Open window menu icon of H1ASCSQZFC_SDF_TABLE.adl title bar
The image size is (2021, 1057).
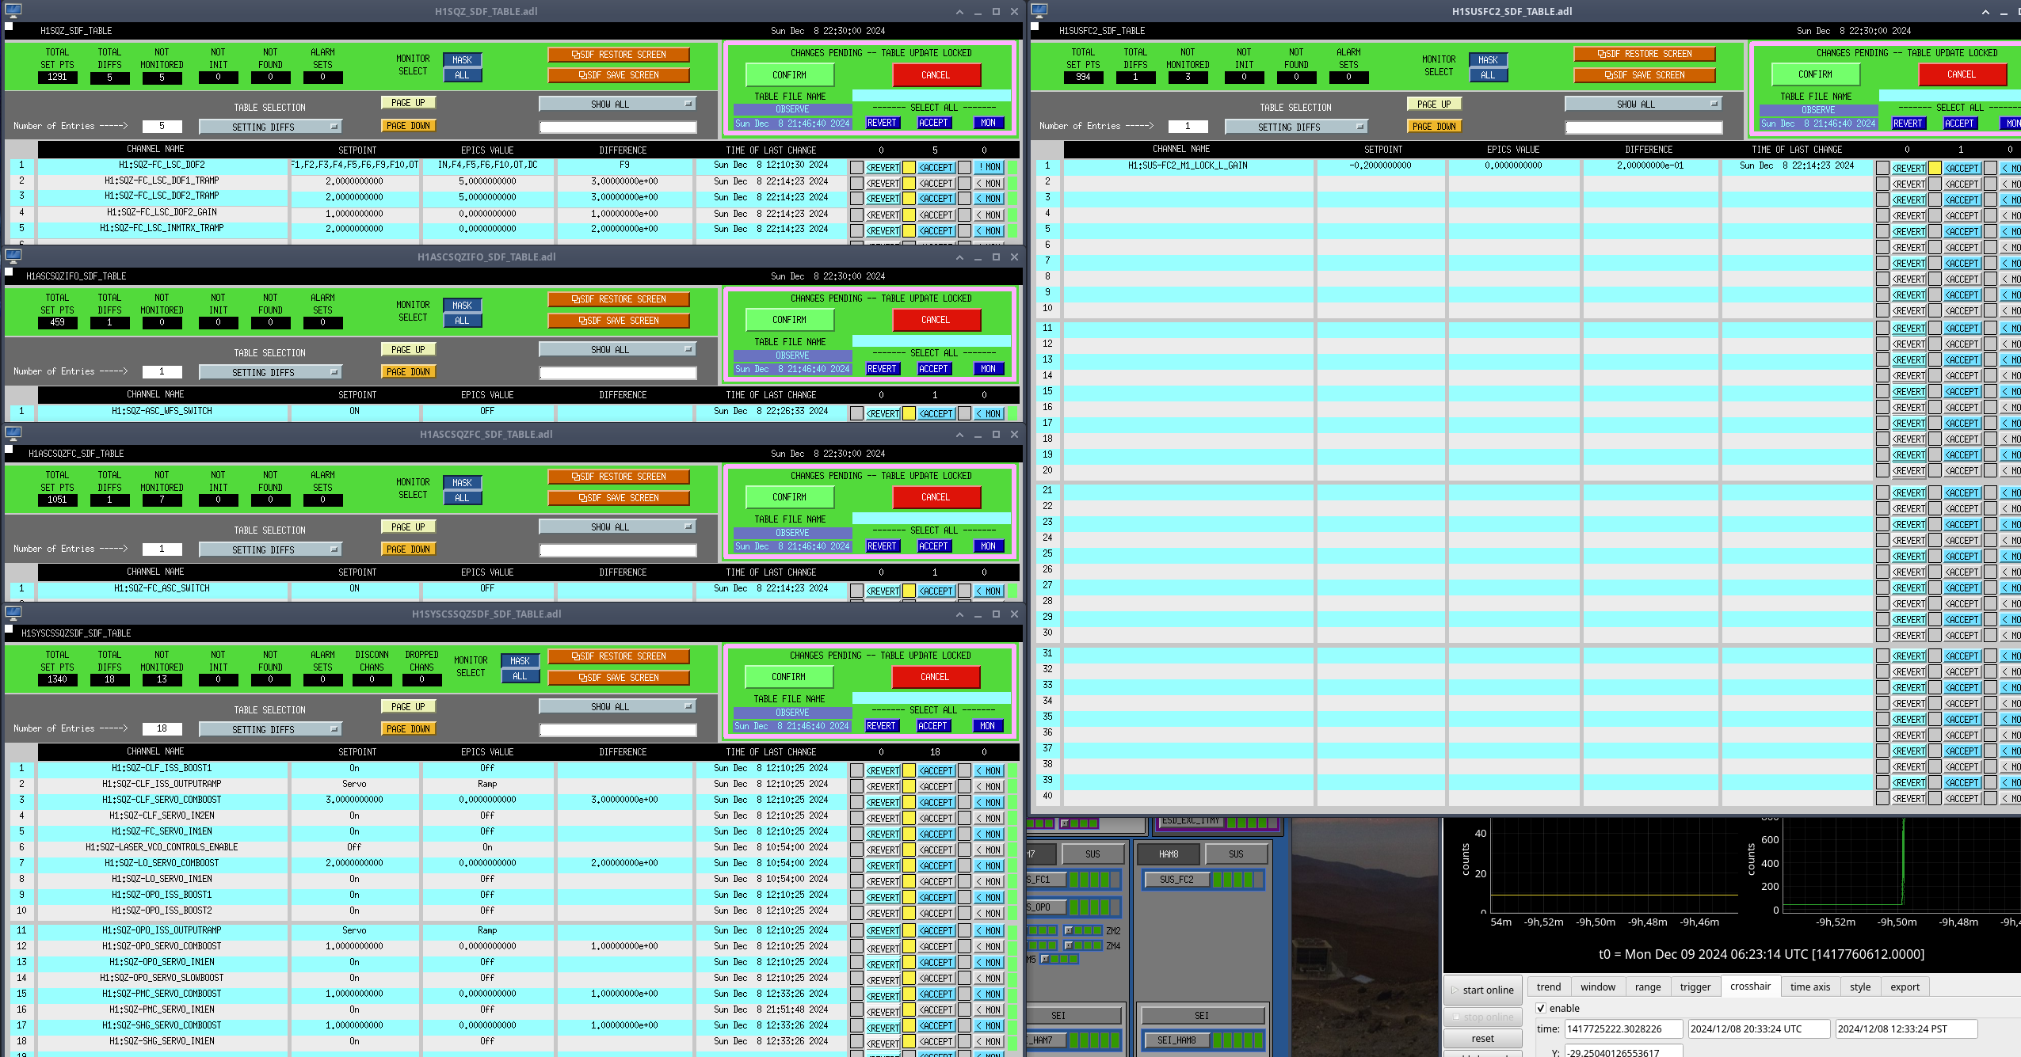13,434
